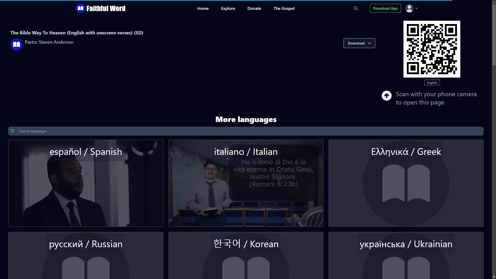Click the filter funnel icon in search bar
The image size is (496, 279).
point(12,131)
